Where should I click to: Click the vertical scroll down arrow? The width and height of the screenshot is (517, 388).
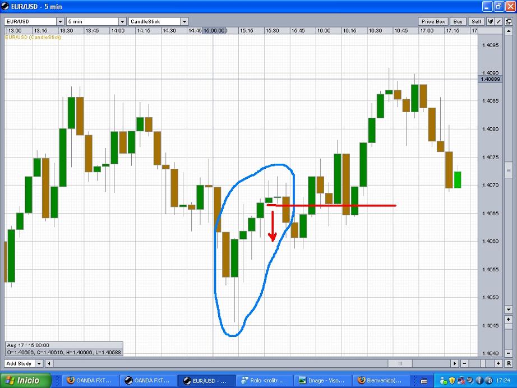point(509,310)
